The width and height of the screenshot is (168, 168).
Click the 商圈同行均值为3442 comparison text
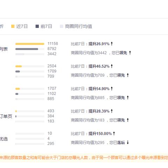[x=99, y=53]
